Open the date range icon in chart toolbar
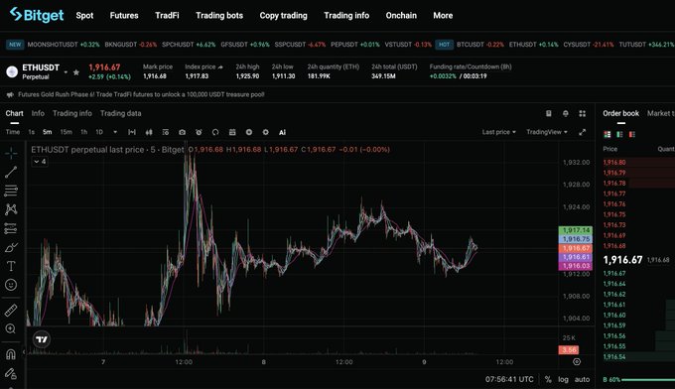Viewport: 675px width, 389px height. point(132,132)
